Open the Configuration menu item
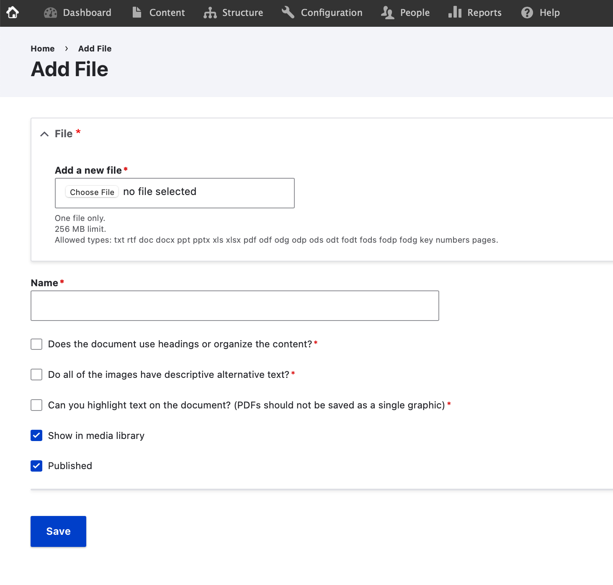 click(331, 13)
